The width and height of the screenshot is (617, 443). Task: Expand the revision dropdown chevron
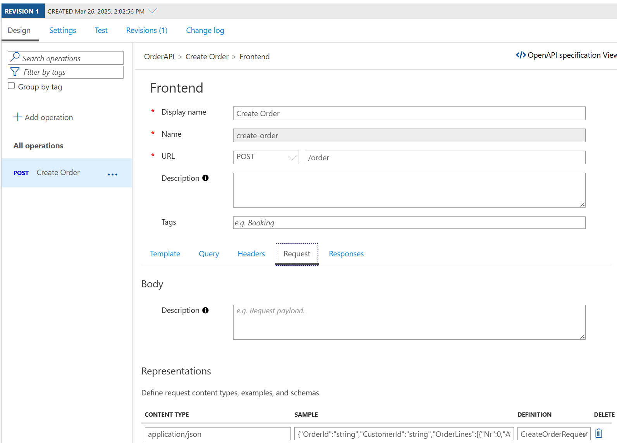(153, 11)
